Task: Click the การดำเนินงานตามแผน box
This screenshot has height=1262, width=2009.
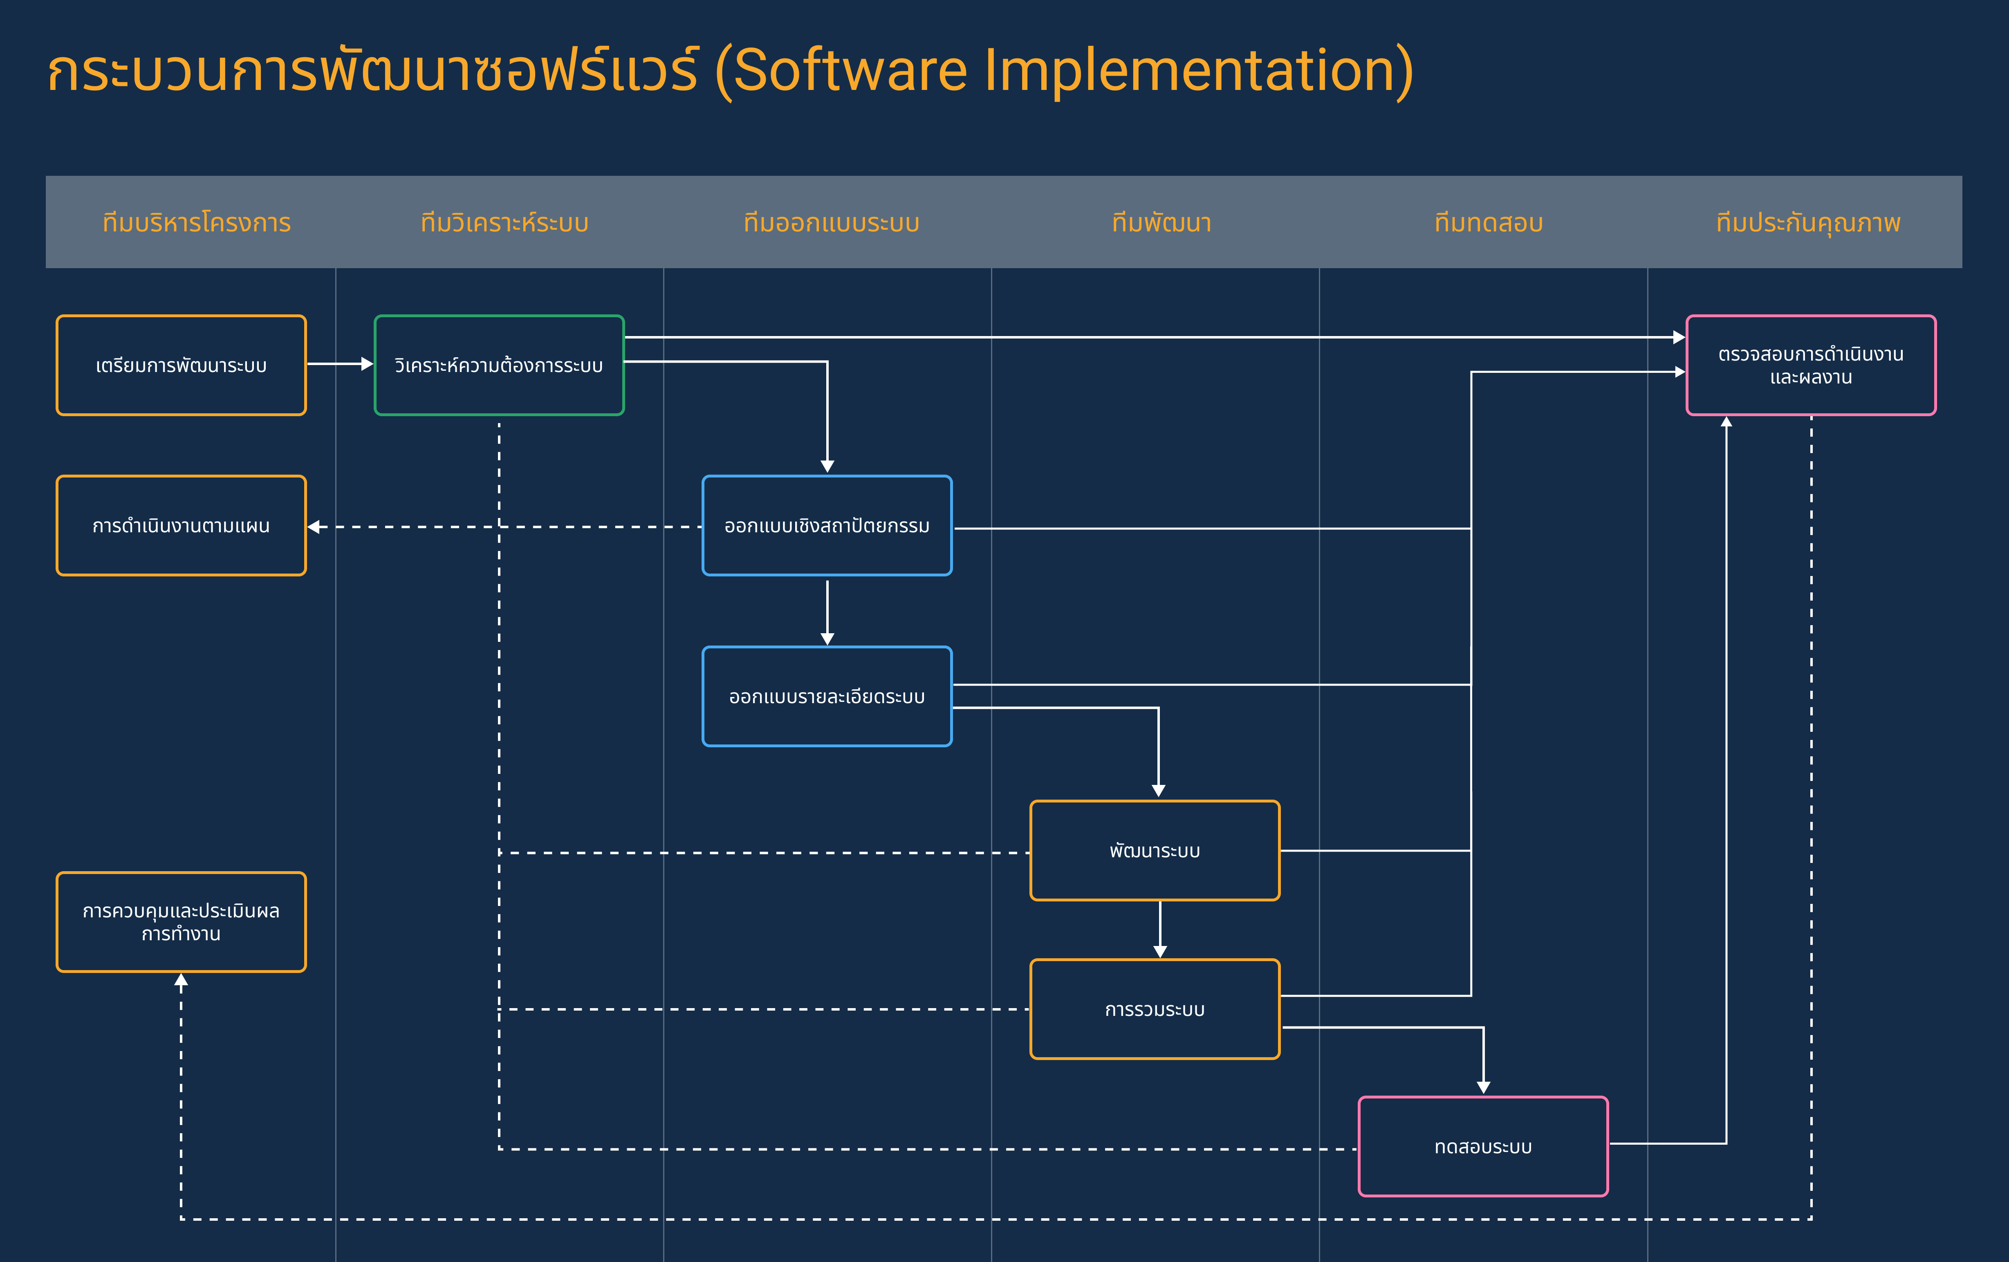Action: click(181, 526)
